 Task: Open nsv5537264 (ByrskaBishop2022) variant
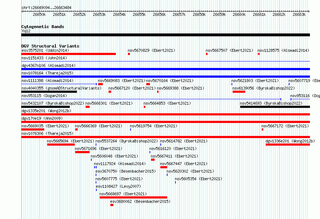pyautogui.click(x=127, y=141)
